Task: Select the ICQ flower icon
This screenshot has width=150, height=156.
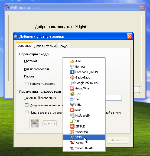Action: [72, 94]
